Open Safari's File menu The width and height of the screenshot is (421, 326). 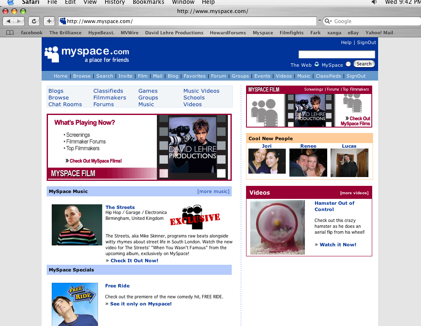point(52,3)
